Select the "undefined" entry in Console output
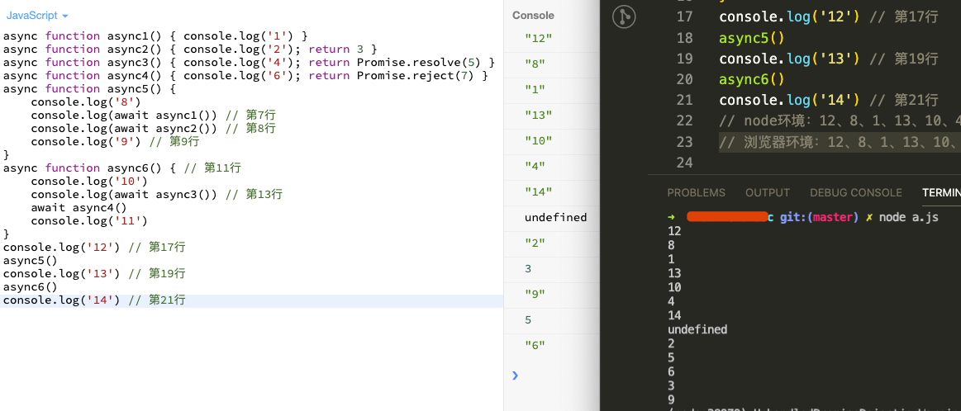The width and height of the screenshot is (961, 411). (x=555, y=218)
